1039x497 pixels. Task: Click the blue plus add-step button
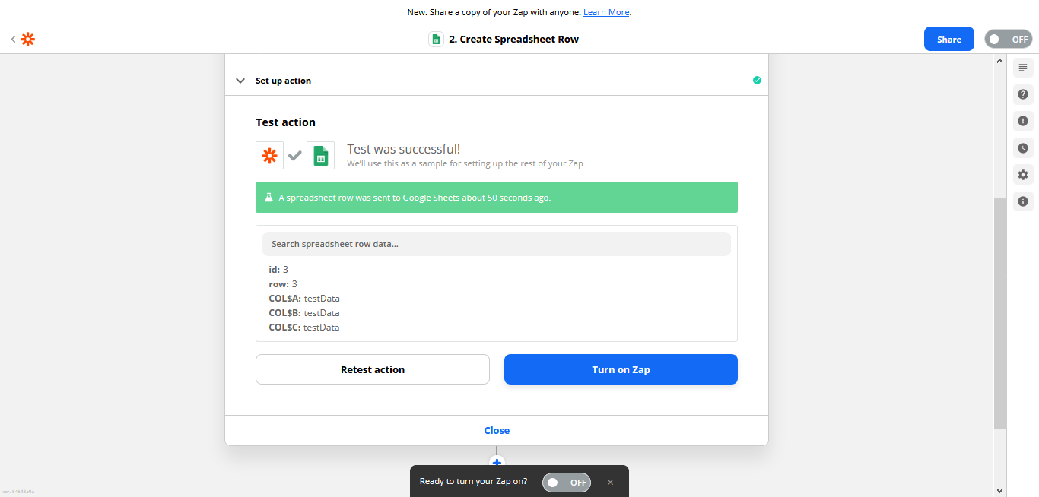[497, 462]
